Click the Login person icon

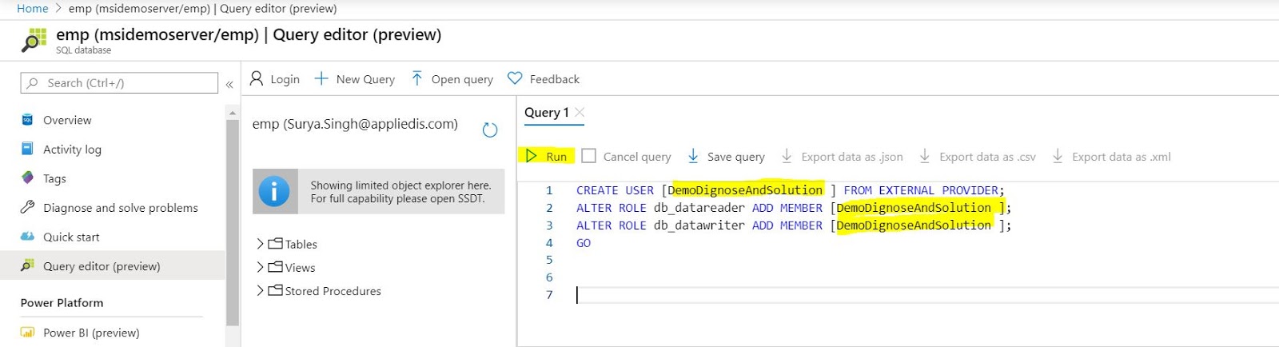point(257,78)
